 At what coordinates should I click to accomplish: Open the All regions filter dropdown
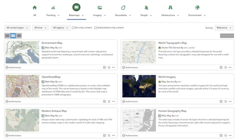[60, 28]
